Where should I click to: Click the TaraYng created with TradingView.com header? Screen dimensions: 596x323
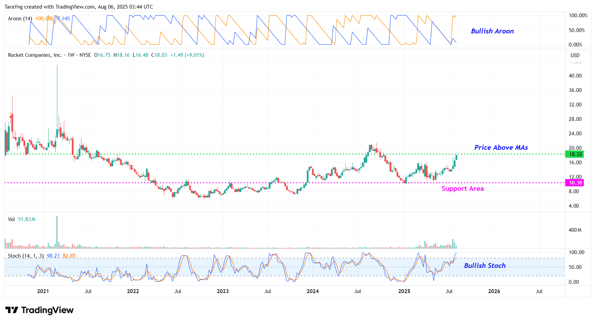(79, 7)
